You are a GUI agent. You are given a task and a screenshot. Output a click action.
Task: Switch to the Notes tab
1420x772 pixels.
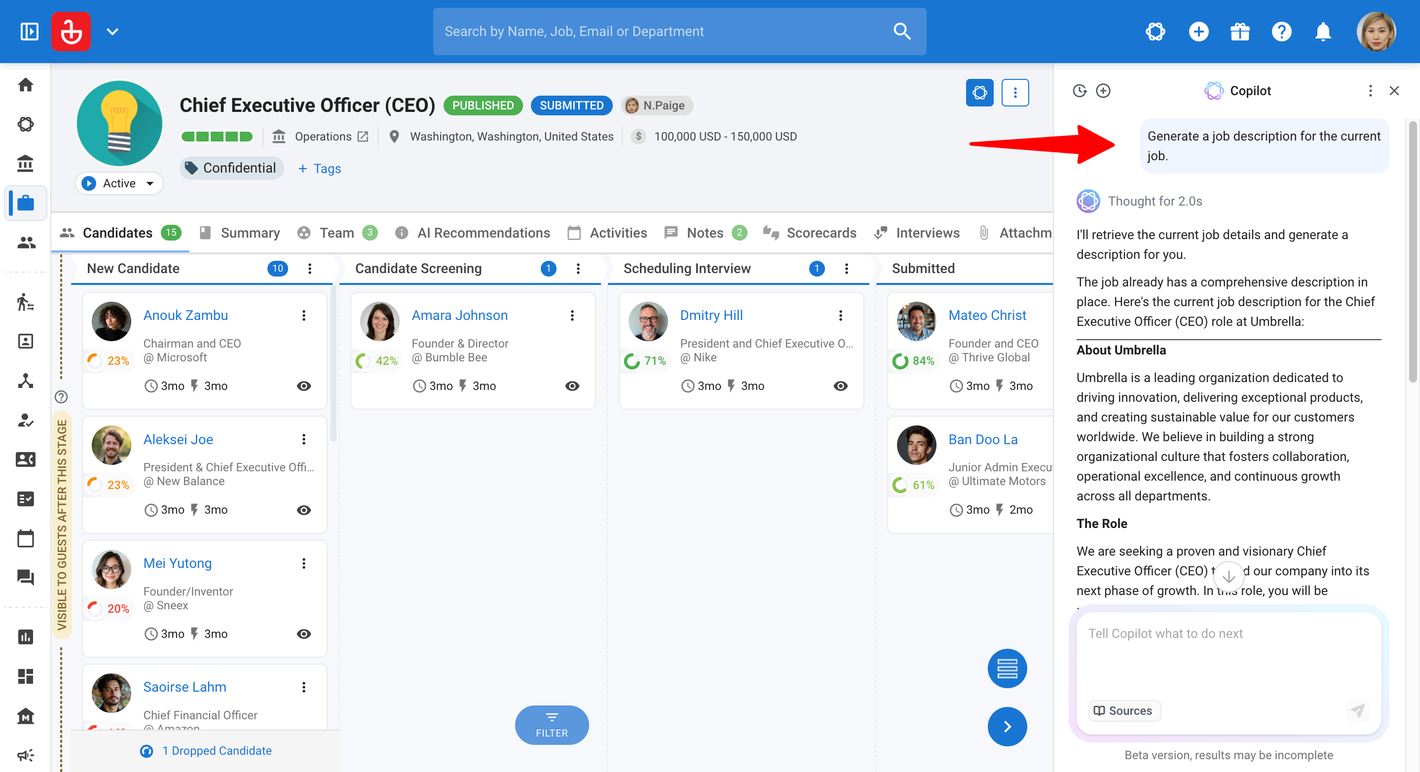(706, 233)
